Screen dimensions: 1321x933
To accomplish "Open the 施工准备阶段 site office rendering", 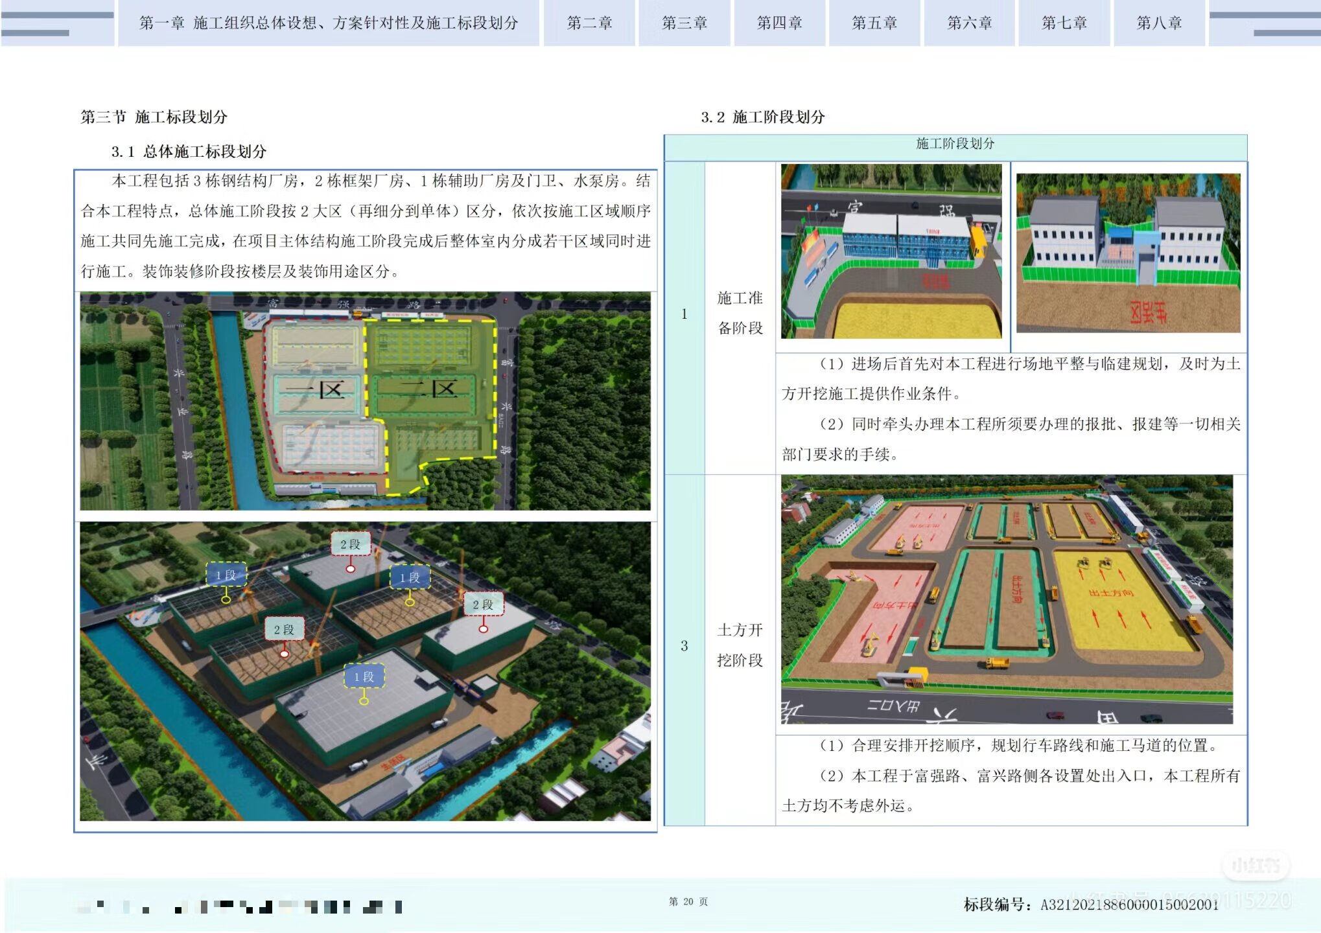I will (891, 251).
